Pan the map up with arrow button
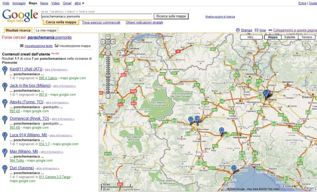Image resolution: width=317 pixels, height=192 pixels. [x=108, y=37]
